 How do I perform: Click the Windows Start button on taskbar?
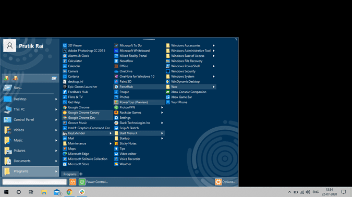pyautogui.click(x=6, y=192)
